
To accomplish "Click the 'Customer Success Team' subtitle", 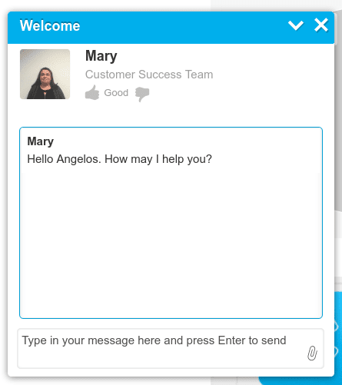I will 149,75.
